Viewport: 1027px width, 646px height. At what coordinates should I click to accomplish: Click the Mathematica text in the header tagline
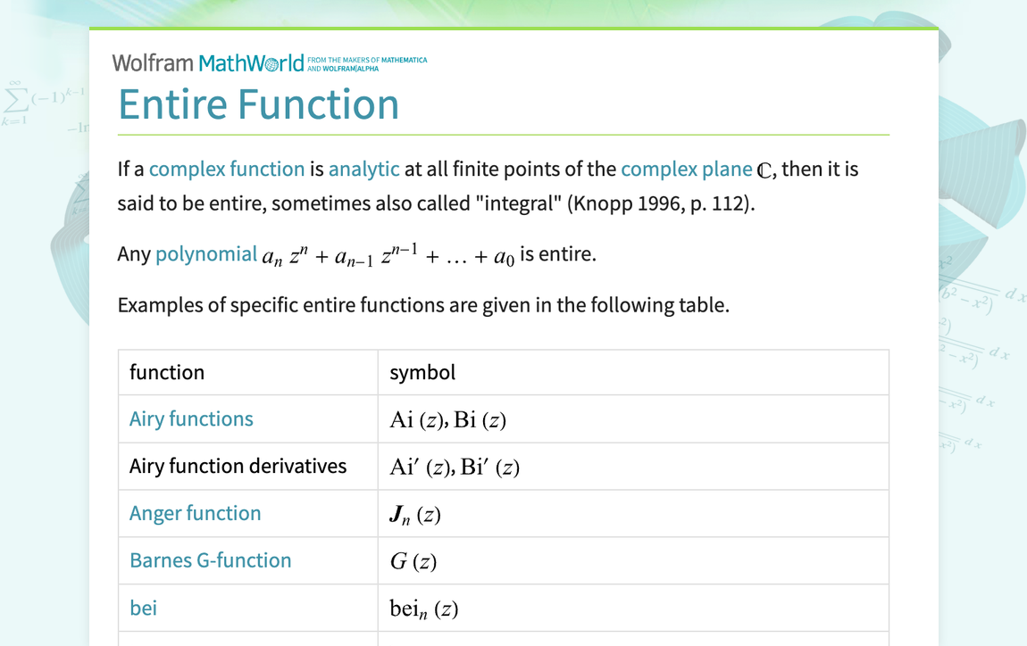coord(405,60)
